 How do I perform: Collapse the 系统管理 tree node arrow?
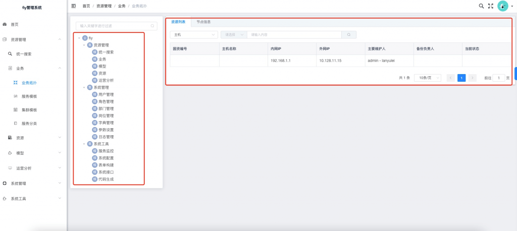click(84, 88)
